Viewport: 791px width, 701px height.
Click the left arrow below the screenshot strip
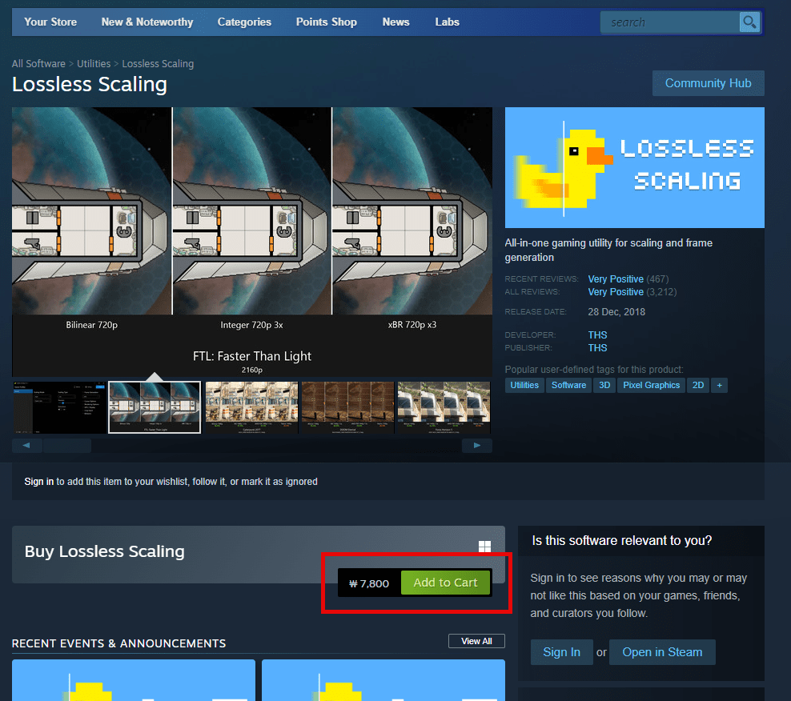26,445
